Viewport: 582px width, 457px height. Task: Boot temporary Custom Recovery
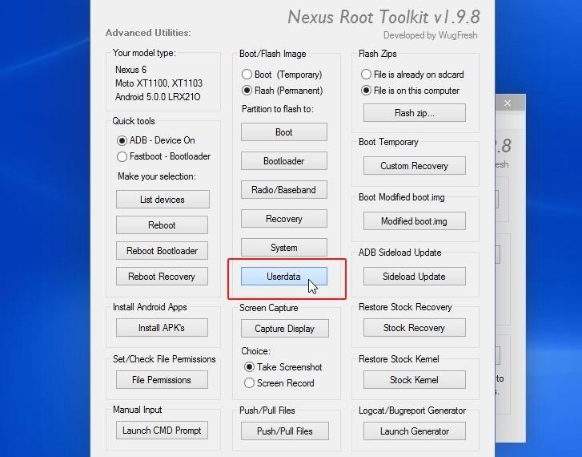(414, 165)
